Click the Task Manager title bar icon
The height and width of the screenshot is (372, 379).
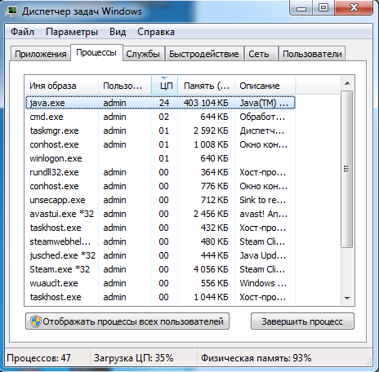(11, 11)
